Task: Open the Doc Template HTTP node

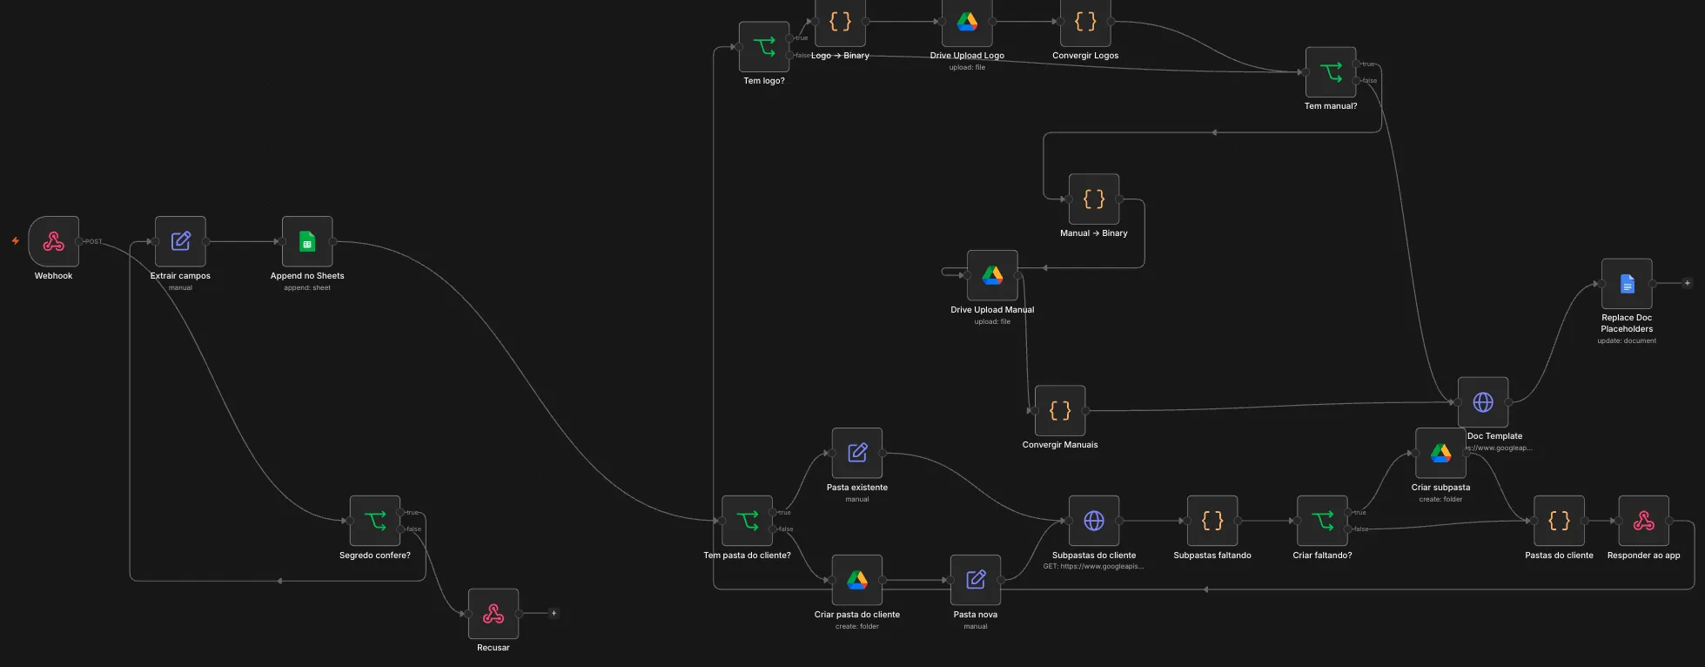Action: [1483, 402]
